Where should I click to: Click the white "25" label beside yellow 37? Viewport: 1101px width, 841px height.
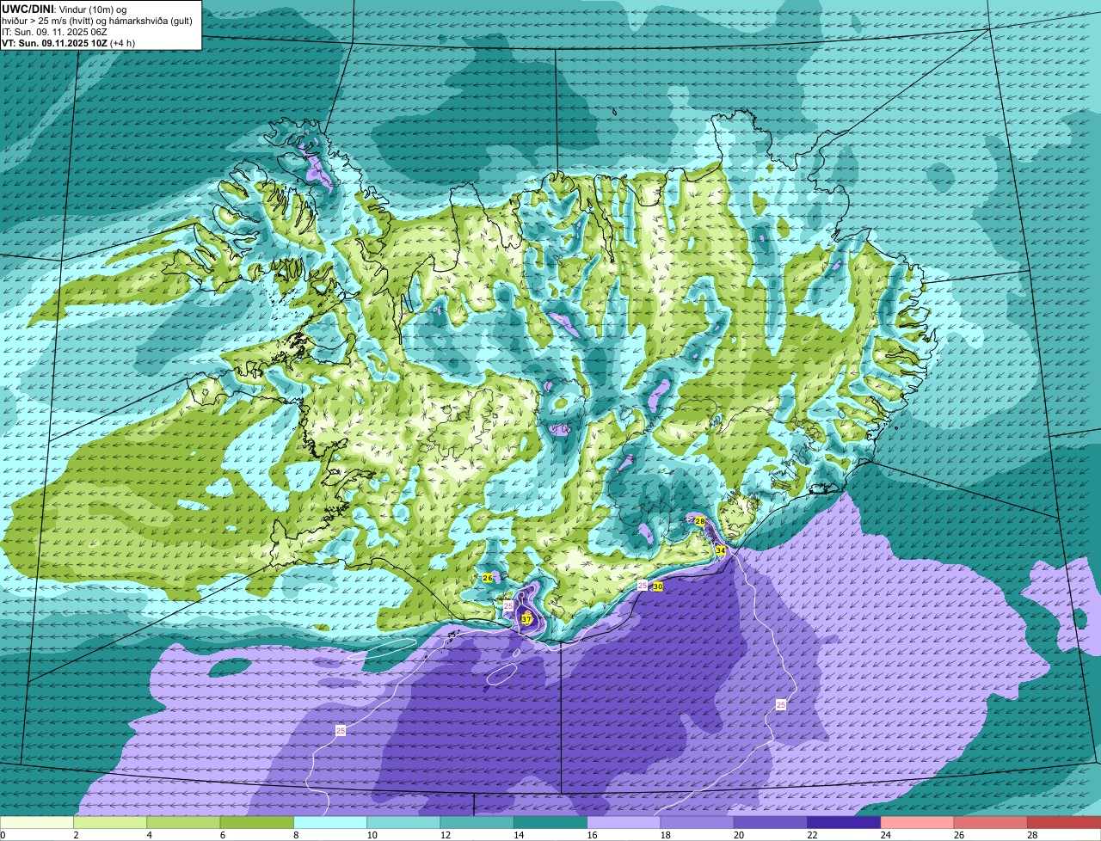(x=508, y=606)
